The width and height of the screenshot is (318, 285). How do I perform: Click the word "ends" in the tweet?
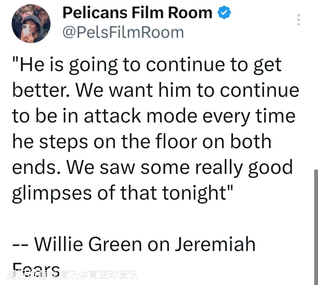[36, 167]
